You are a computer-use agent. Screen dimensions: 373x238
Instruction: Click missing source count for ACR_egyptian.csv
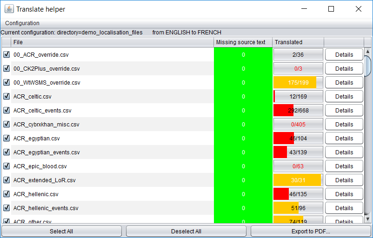243,139
